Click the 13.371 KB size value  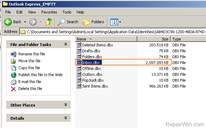[x=160, y=74]
